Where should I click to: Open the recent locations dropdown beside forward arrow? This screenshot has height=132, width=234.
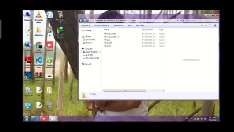coord(88,21)
